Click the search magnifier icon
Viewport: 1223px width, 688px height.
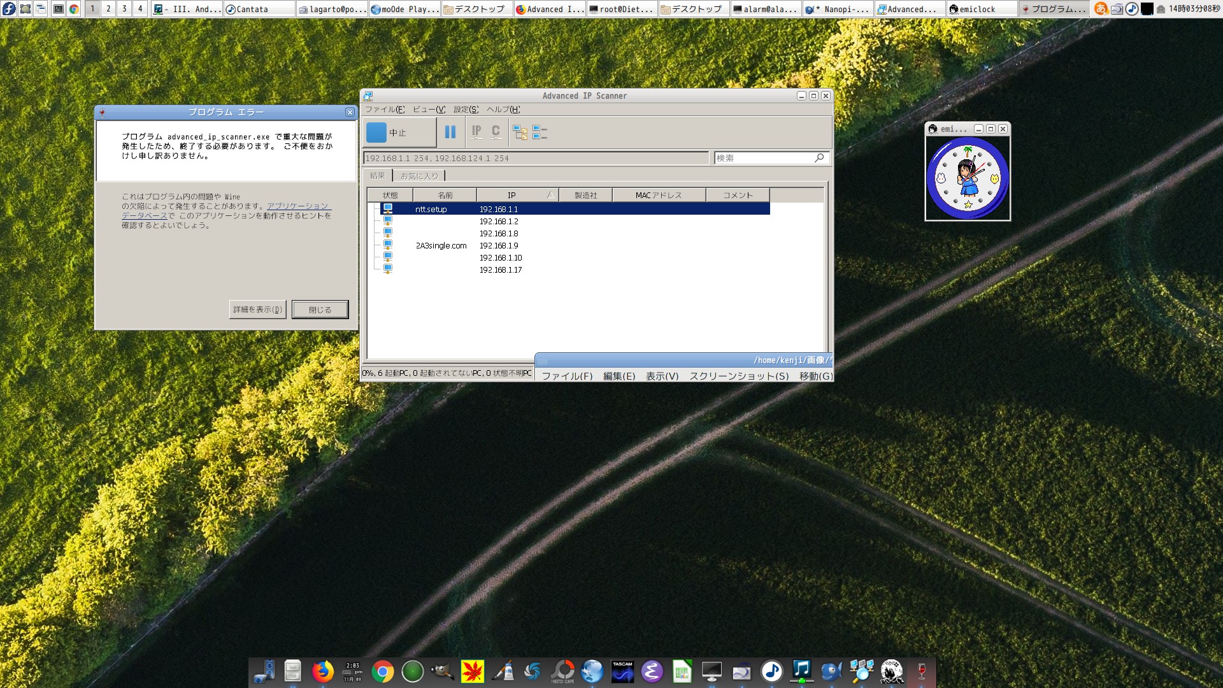tap(819, 158)
